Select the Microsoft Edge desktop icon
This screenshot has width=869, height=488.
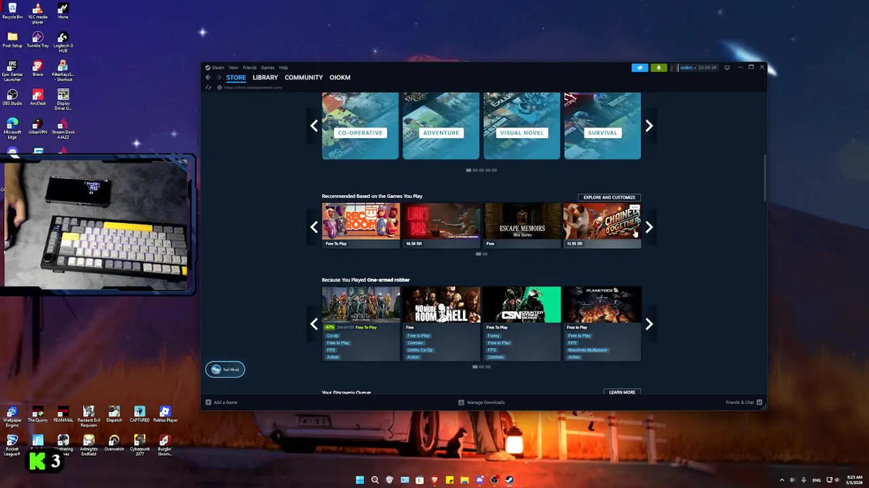12,128
